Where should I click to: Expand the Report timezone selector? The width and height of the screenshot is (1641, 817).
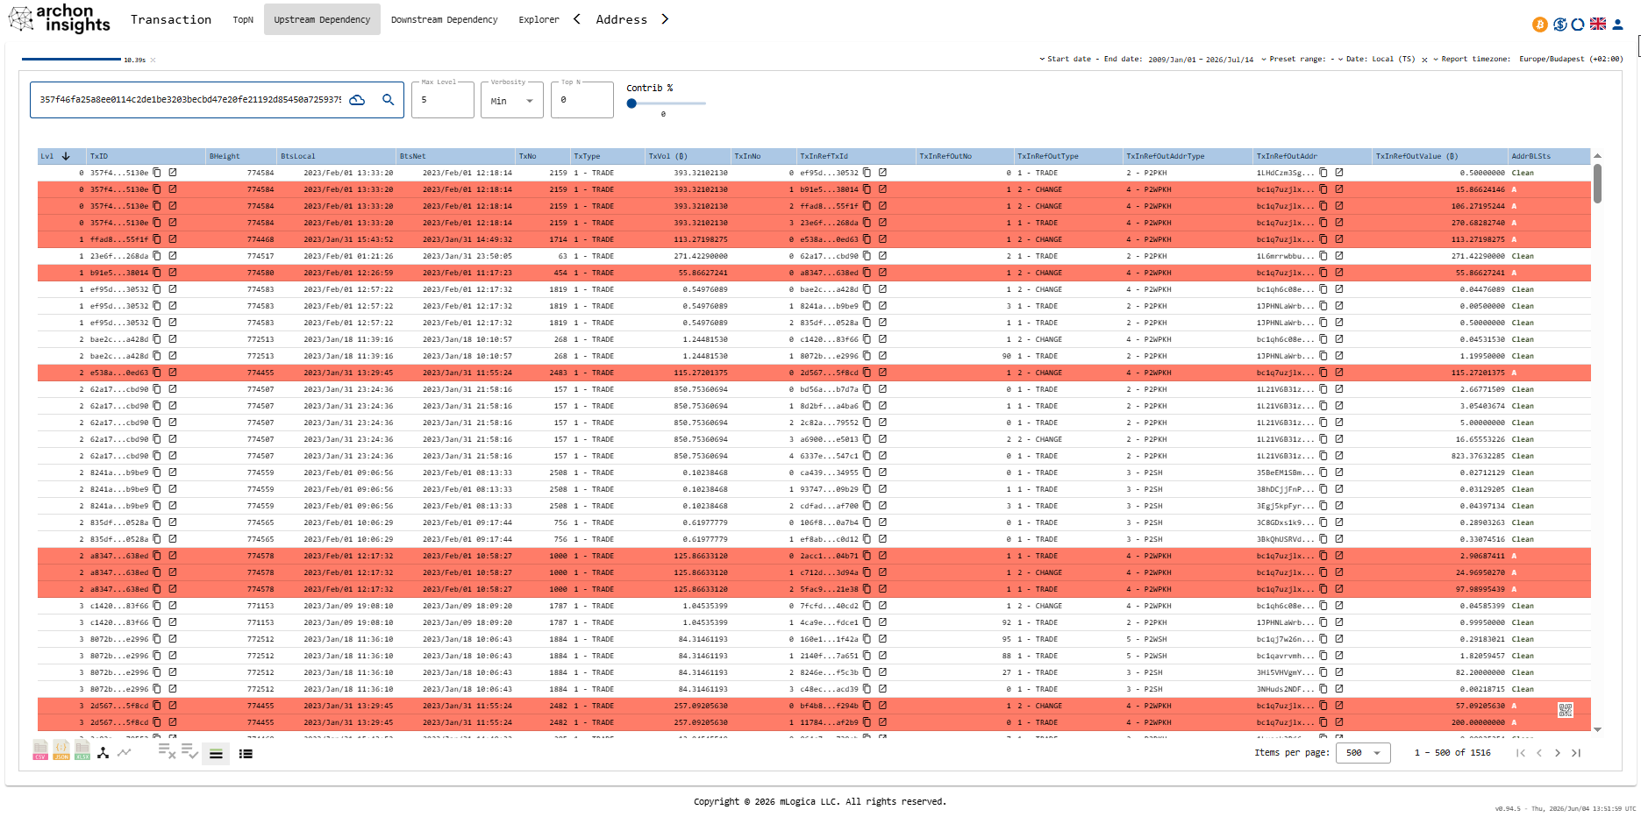click(1528, 60)
